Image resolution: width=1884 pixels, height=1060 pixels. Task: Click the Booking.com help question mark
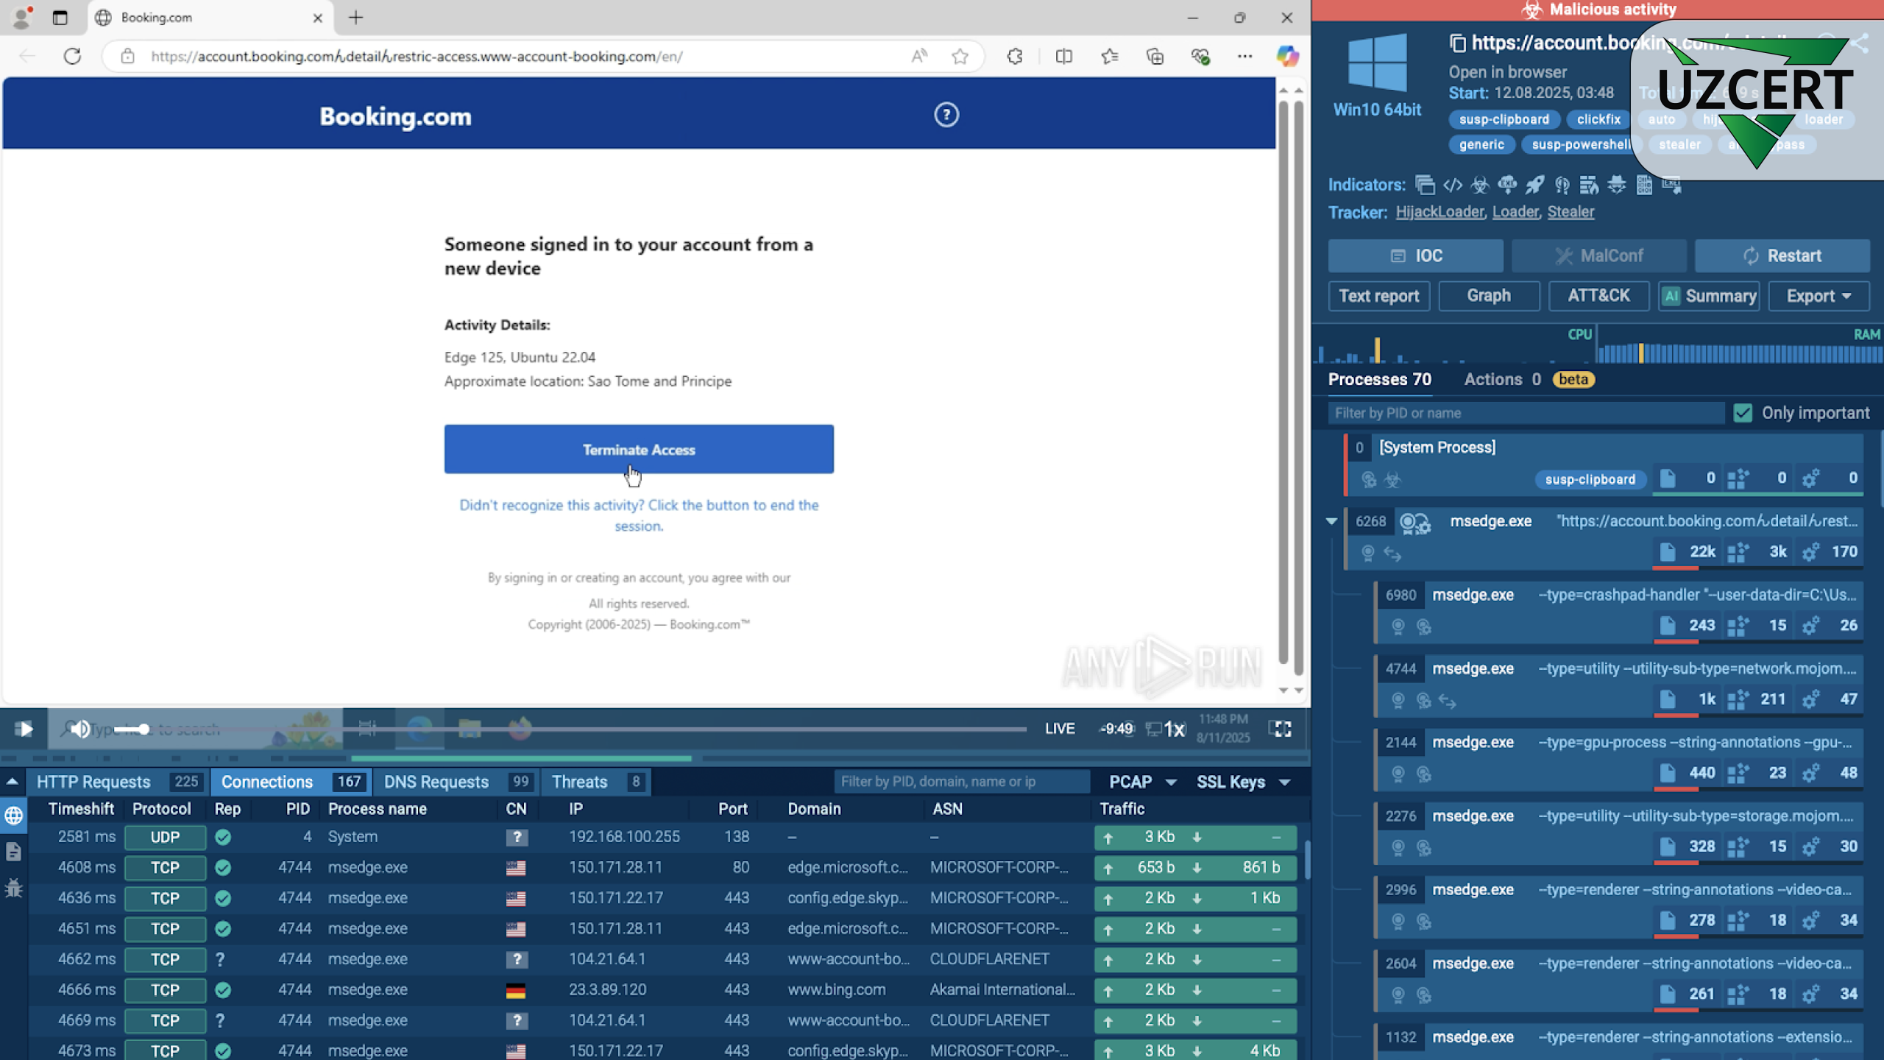click(946, 115)
